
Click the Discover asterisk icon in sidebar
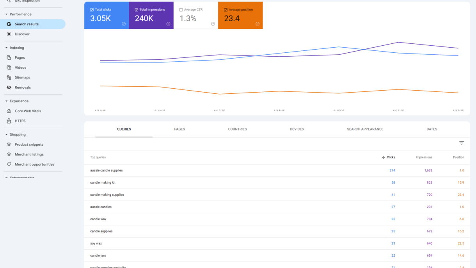tap(9, 34)
